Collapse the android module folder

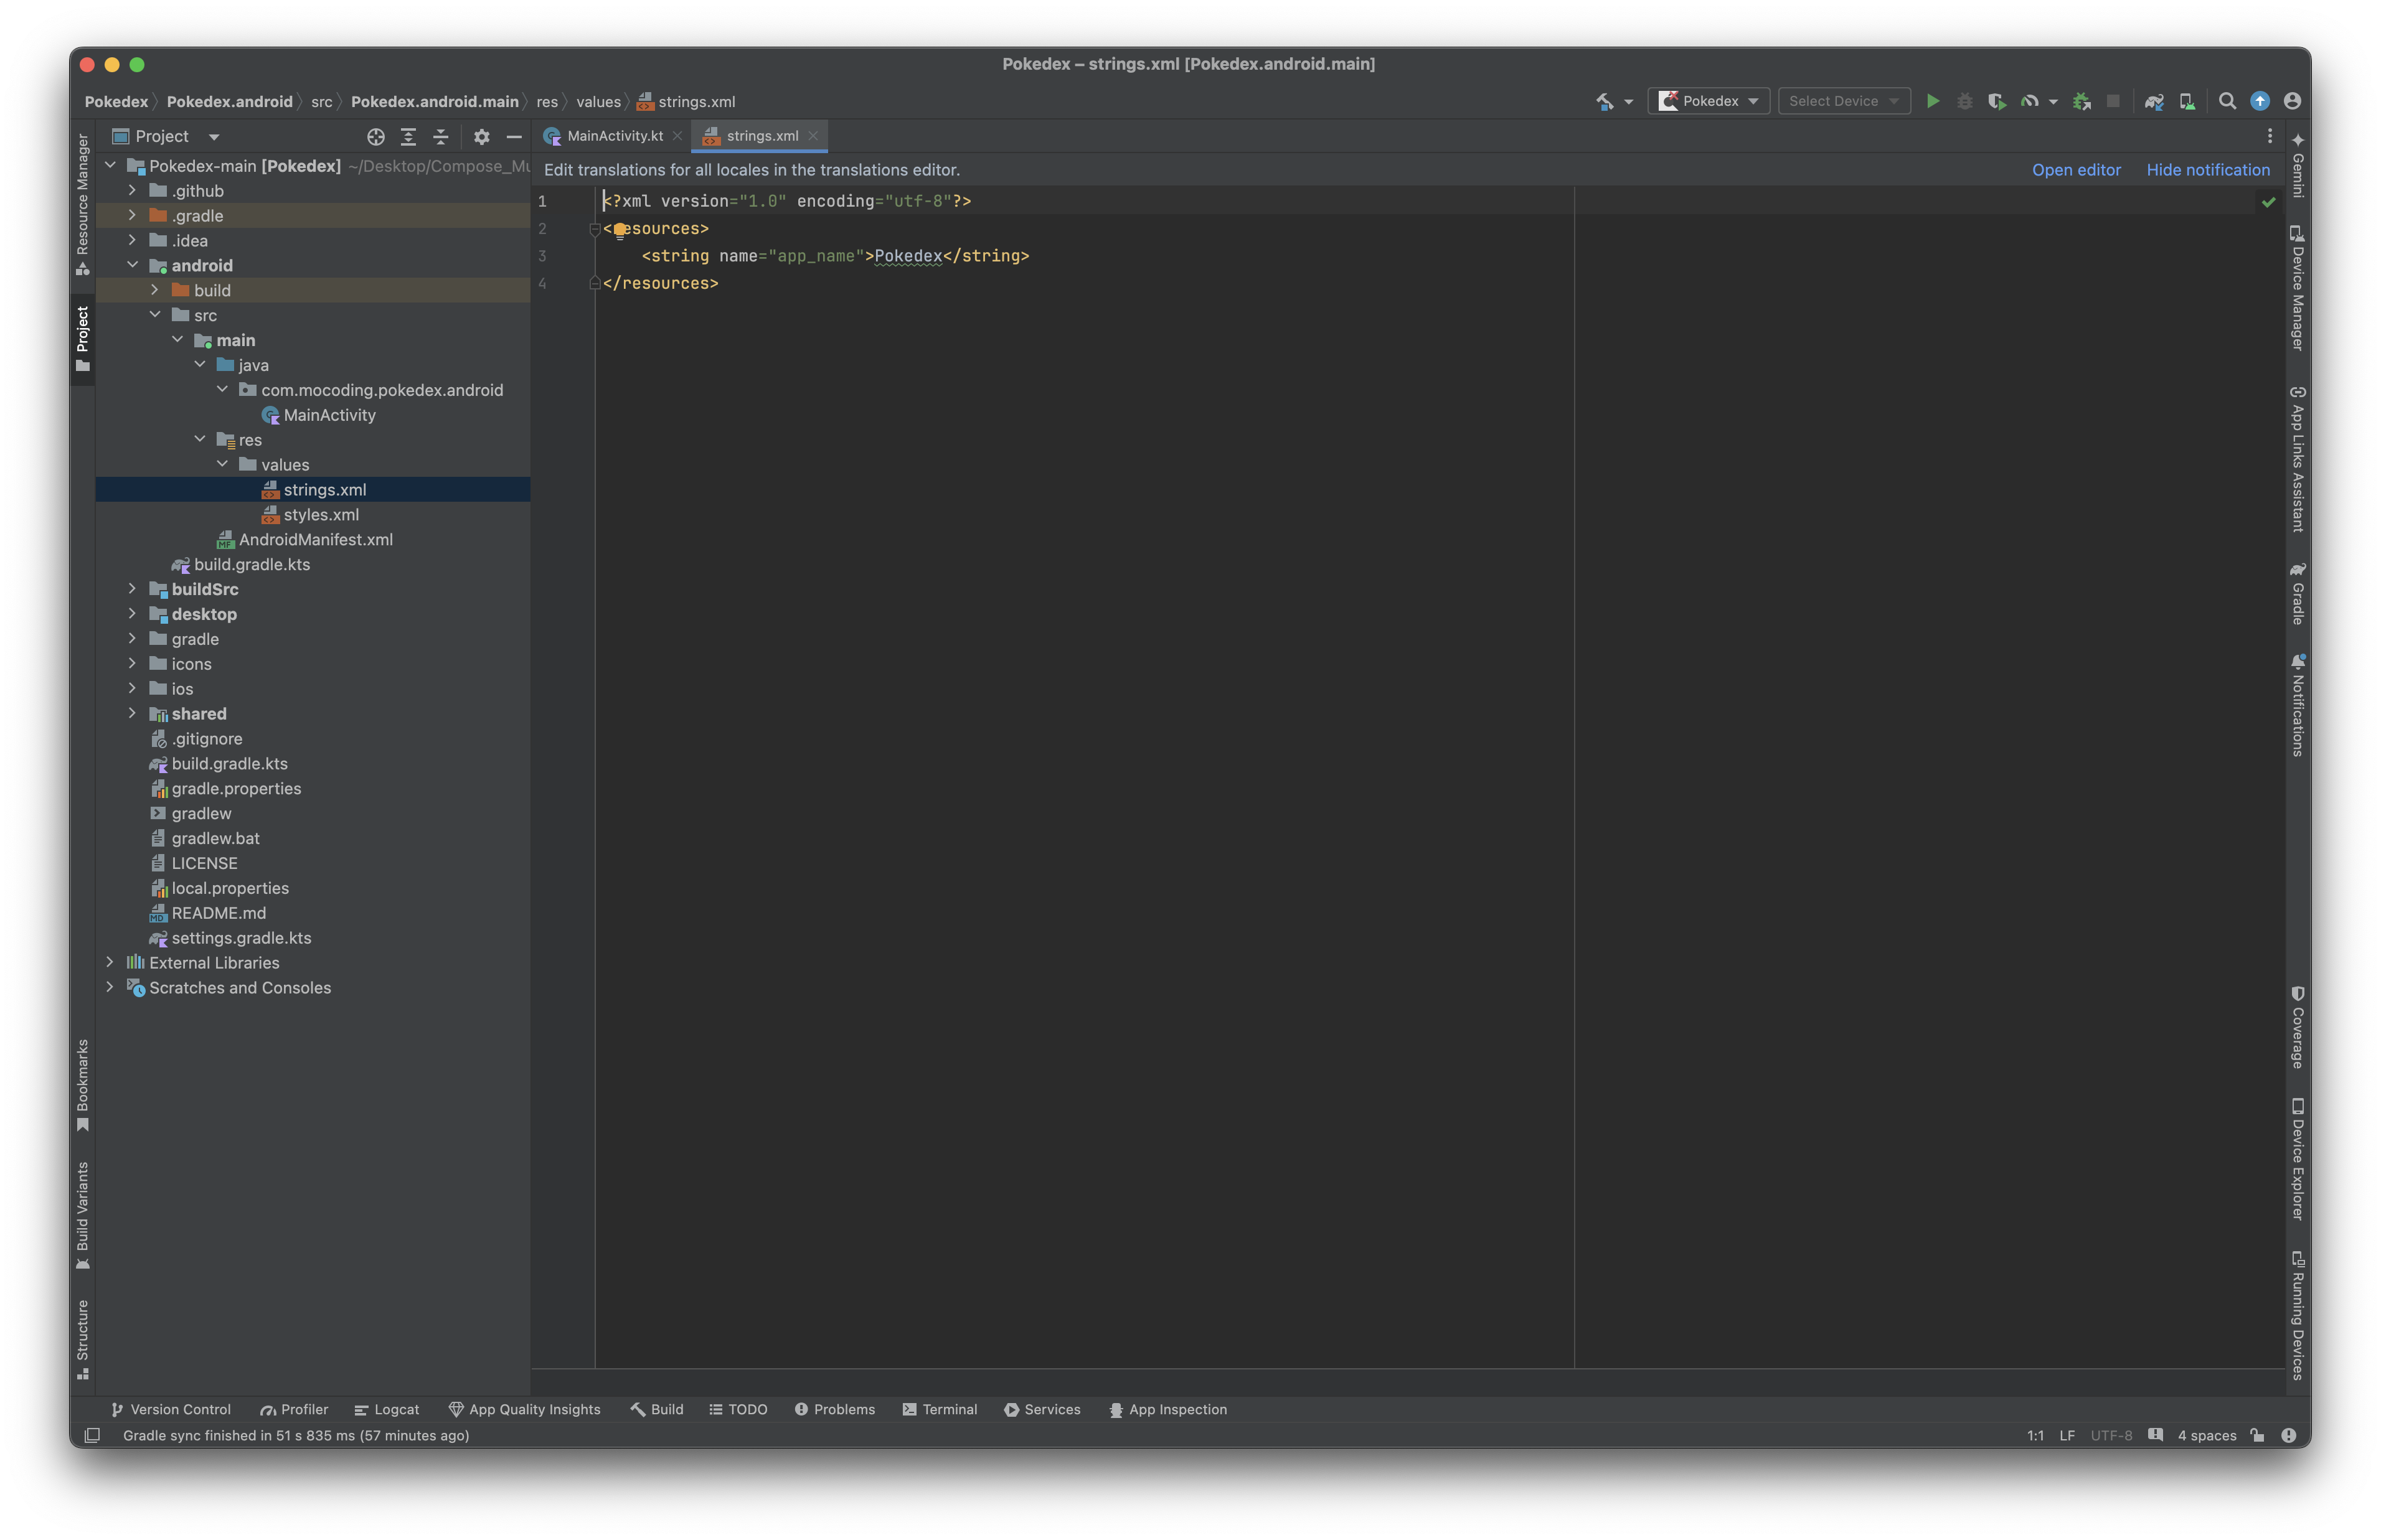point(132,265)
